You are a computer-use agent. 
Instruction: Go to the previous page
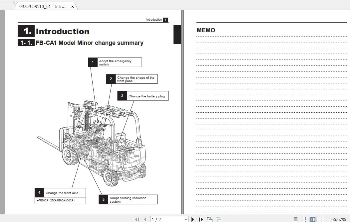[145, 219]
